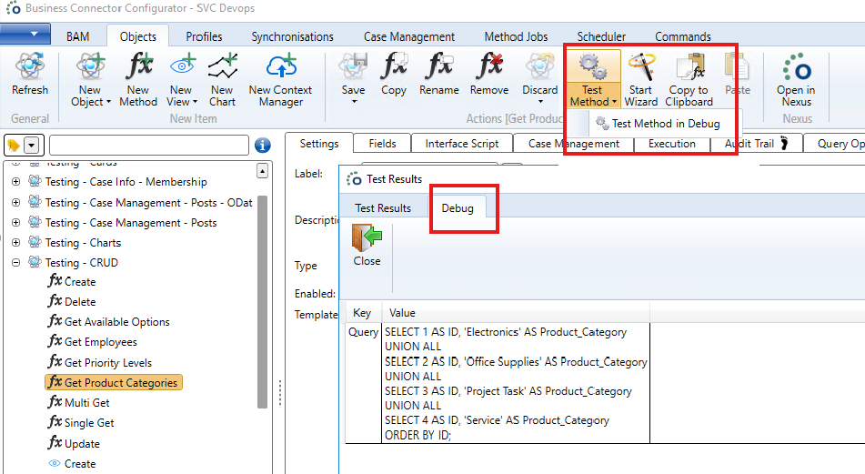Click the Close door icon in Test Results
Screen dimensions: 865x474
pos(367,237)
